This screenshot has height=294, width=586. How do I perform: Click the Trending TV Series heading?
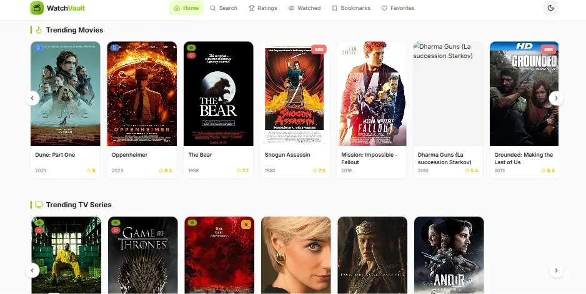coord(79,205)
